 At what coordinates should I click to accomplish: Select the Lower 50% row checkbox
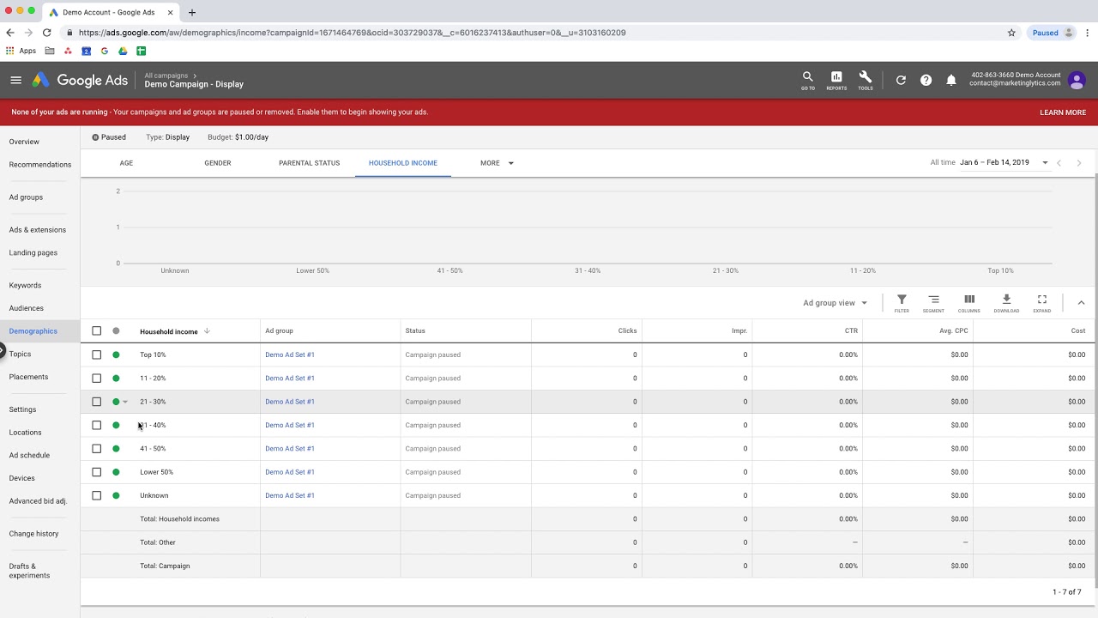(x=96, y=472)
